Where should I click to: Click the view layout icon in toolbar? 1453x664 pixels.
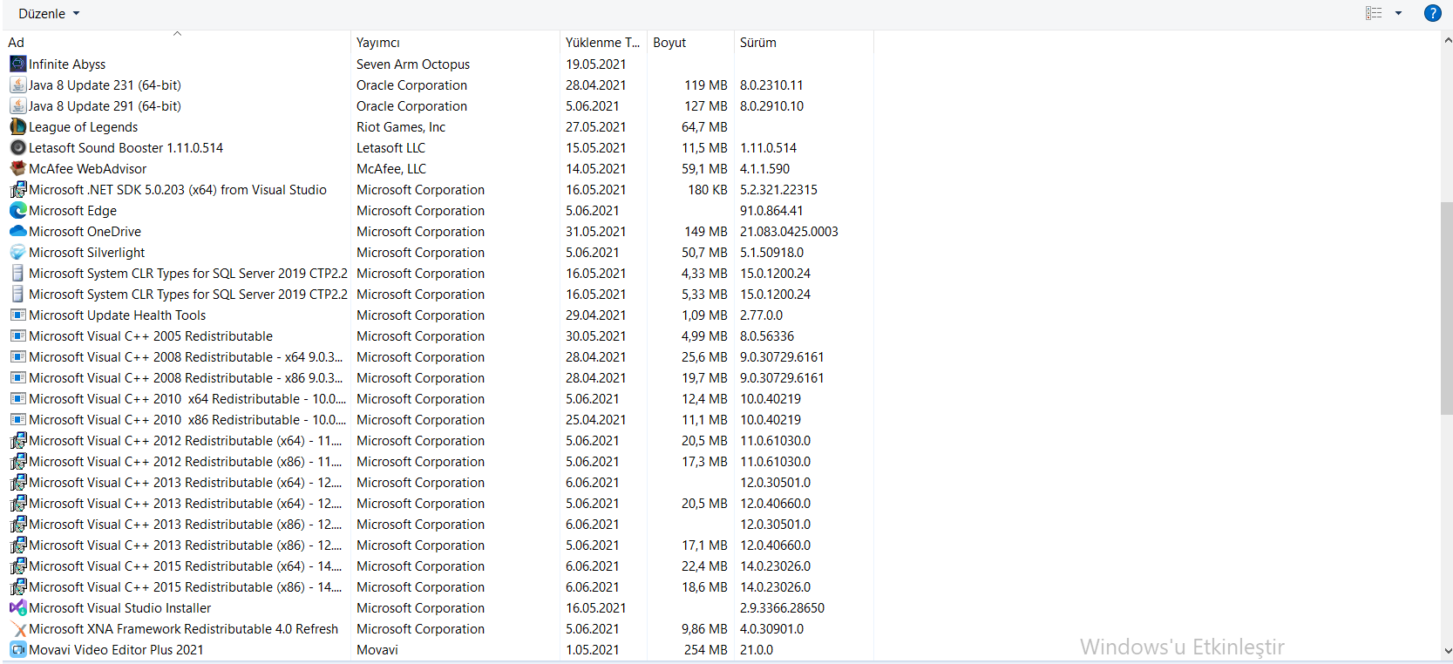tap(1374, 13)
